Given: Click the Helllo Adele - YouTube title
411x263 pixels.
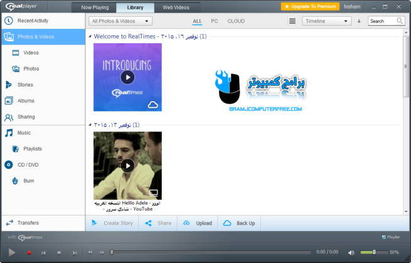Looking at the screenshot, I should click(x=127, y=206).
